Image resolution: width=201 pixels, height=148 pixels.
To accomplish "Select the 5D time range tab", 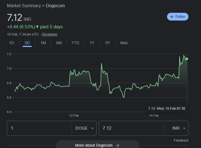I will 27,43.
